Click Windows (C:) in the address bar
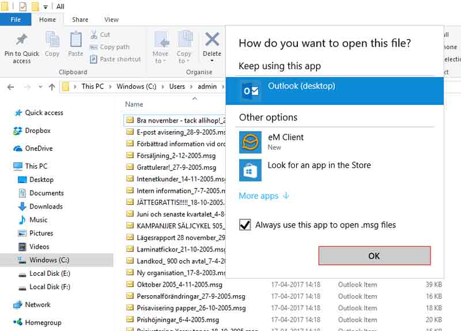The width and height of the screenshot is (461, 331). (137, 87)
